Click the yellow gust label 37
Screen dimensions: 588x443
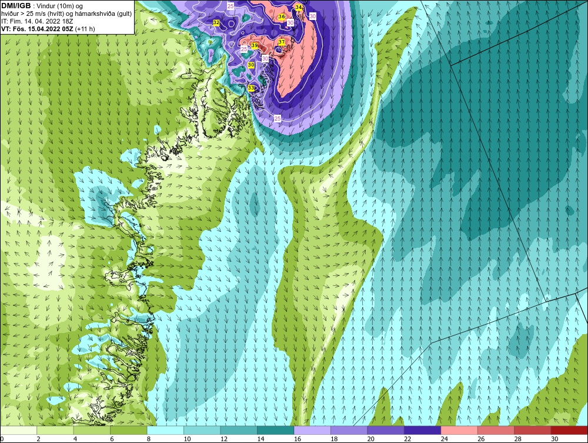click(x=282, y=42)
